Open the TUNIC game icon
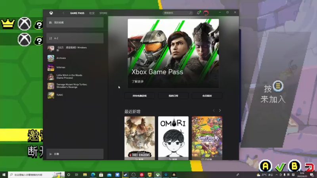Screen dimensions: 317x178 tap(51, 95)
